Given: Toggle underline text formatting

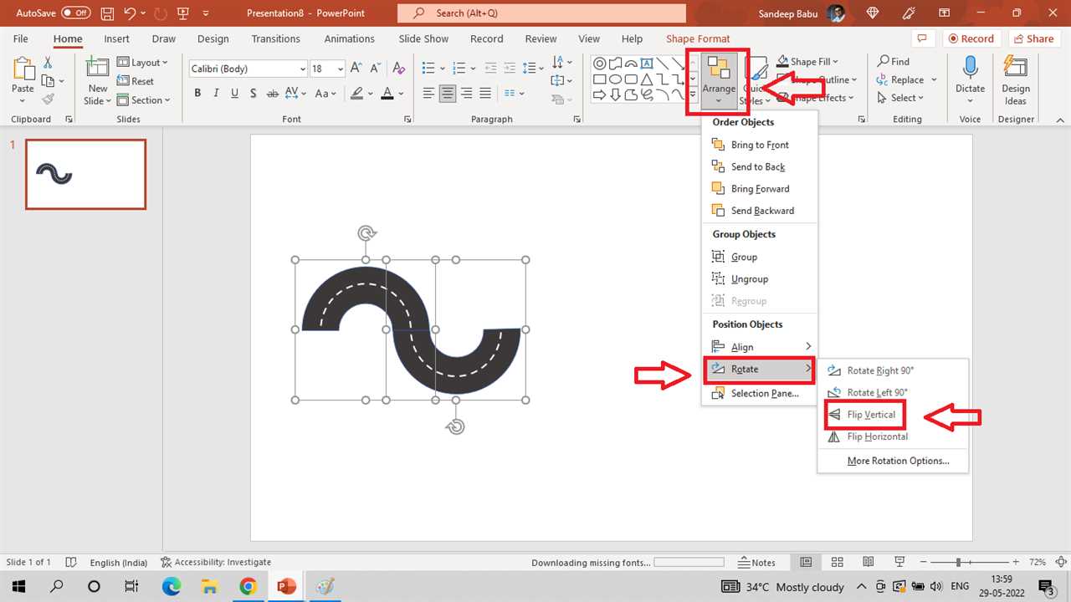Looking at the screenshot, I should point(234,94).
